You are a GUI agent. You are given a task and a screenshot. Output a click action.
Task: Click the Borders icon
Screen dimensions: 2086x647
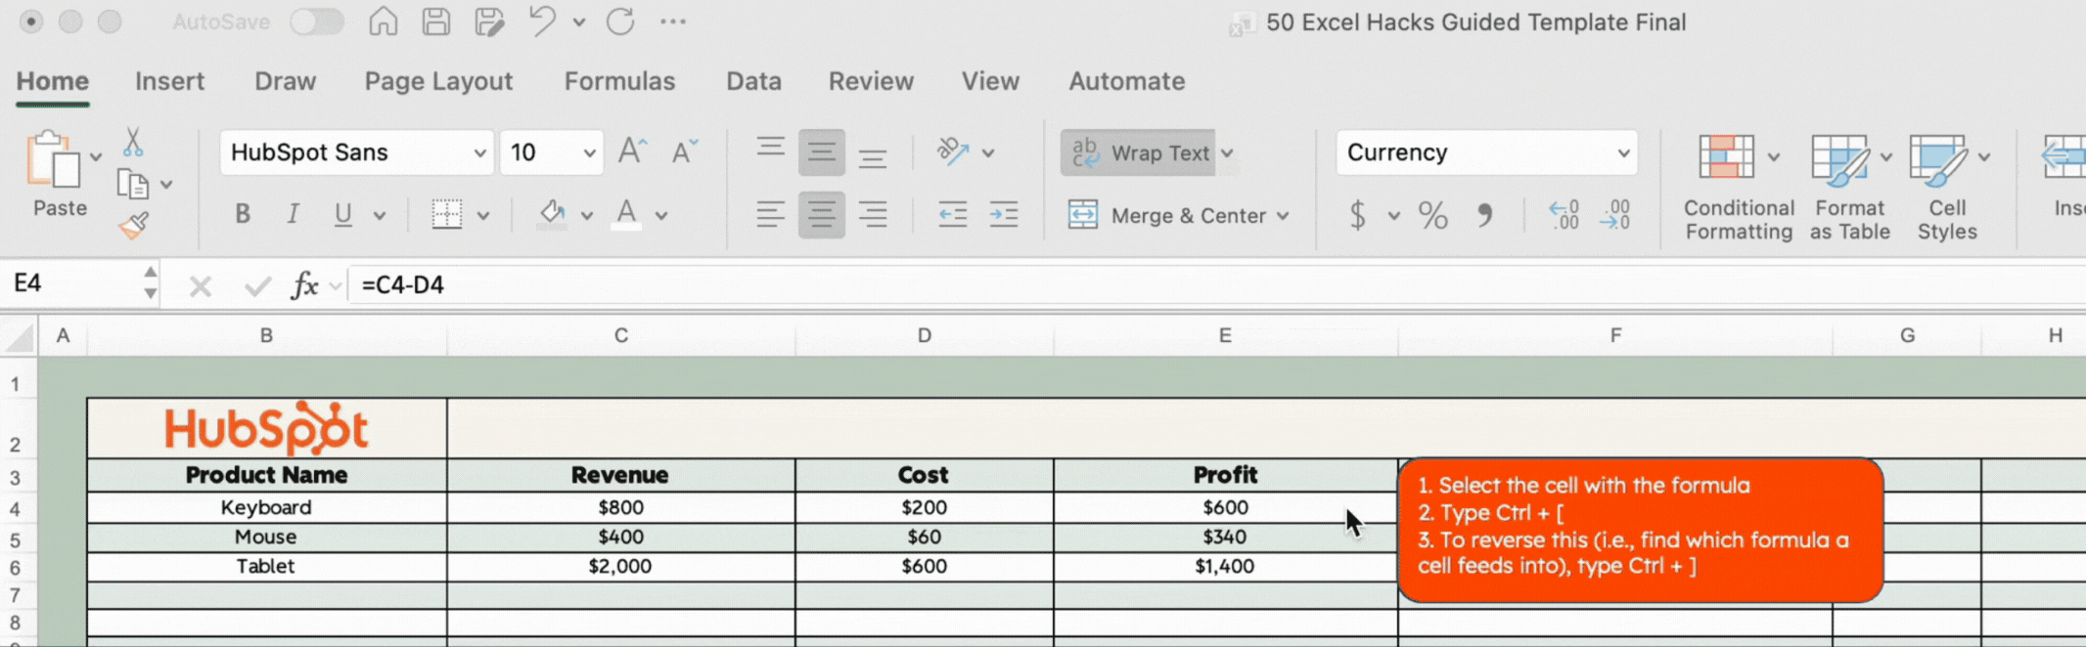pyautogui.click(x=447, y=215)
